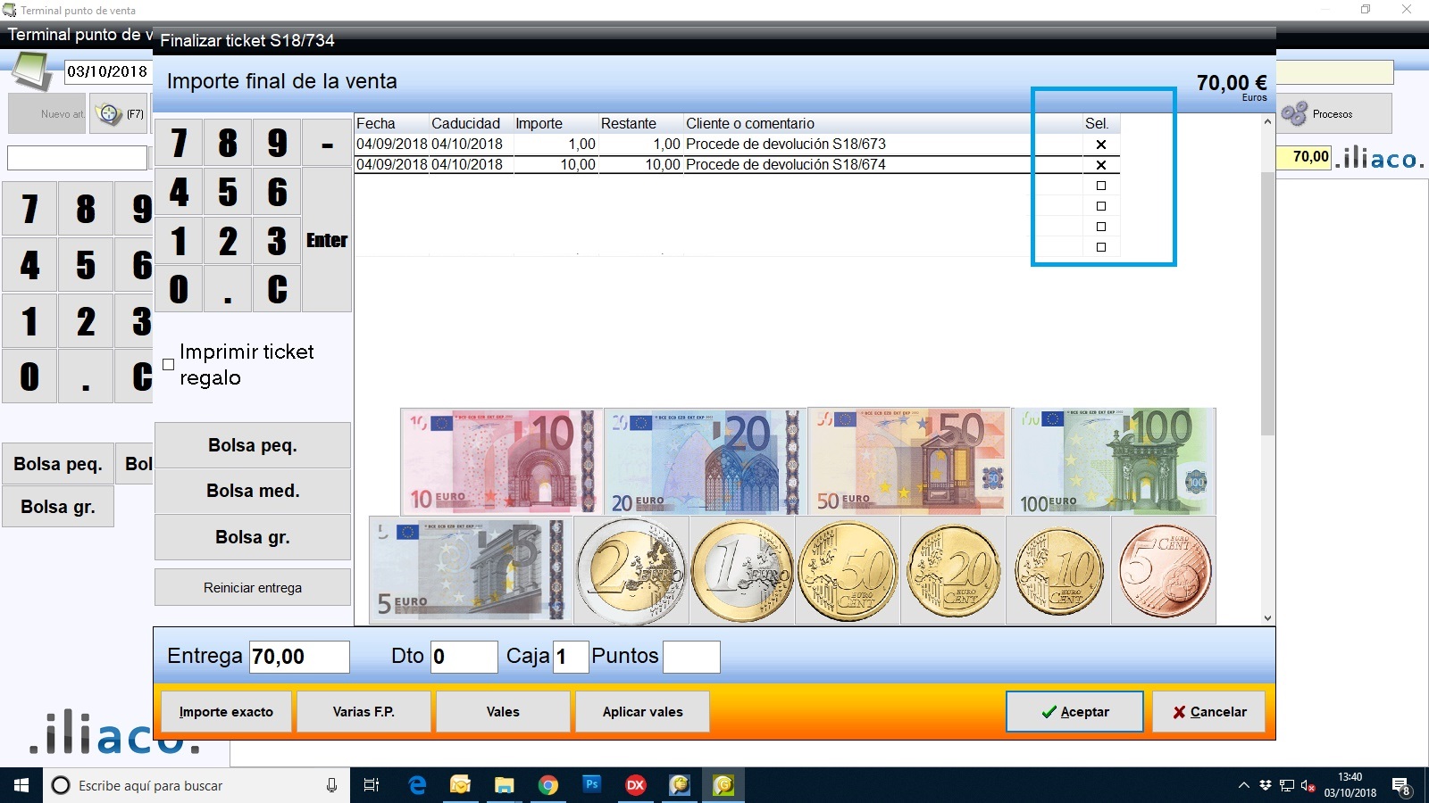The height and width of the screenshot is (803, 1429).
Task: Deselect voucher from devolución S18/673
Action: [1100, 145]
